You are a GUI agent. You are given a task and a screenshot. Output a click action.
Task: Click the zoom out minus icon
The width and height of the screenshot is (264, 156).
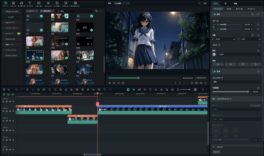click(x=178, y=90)
